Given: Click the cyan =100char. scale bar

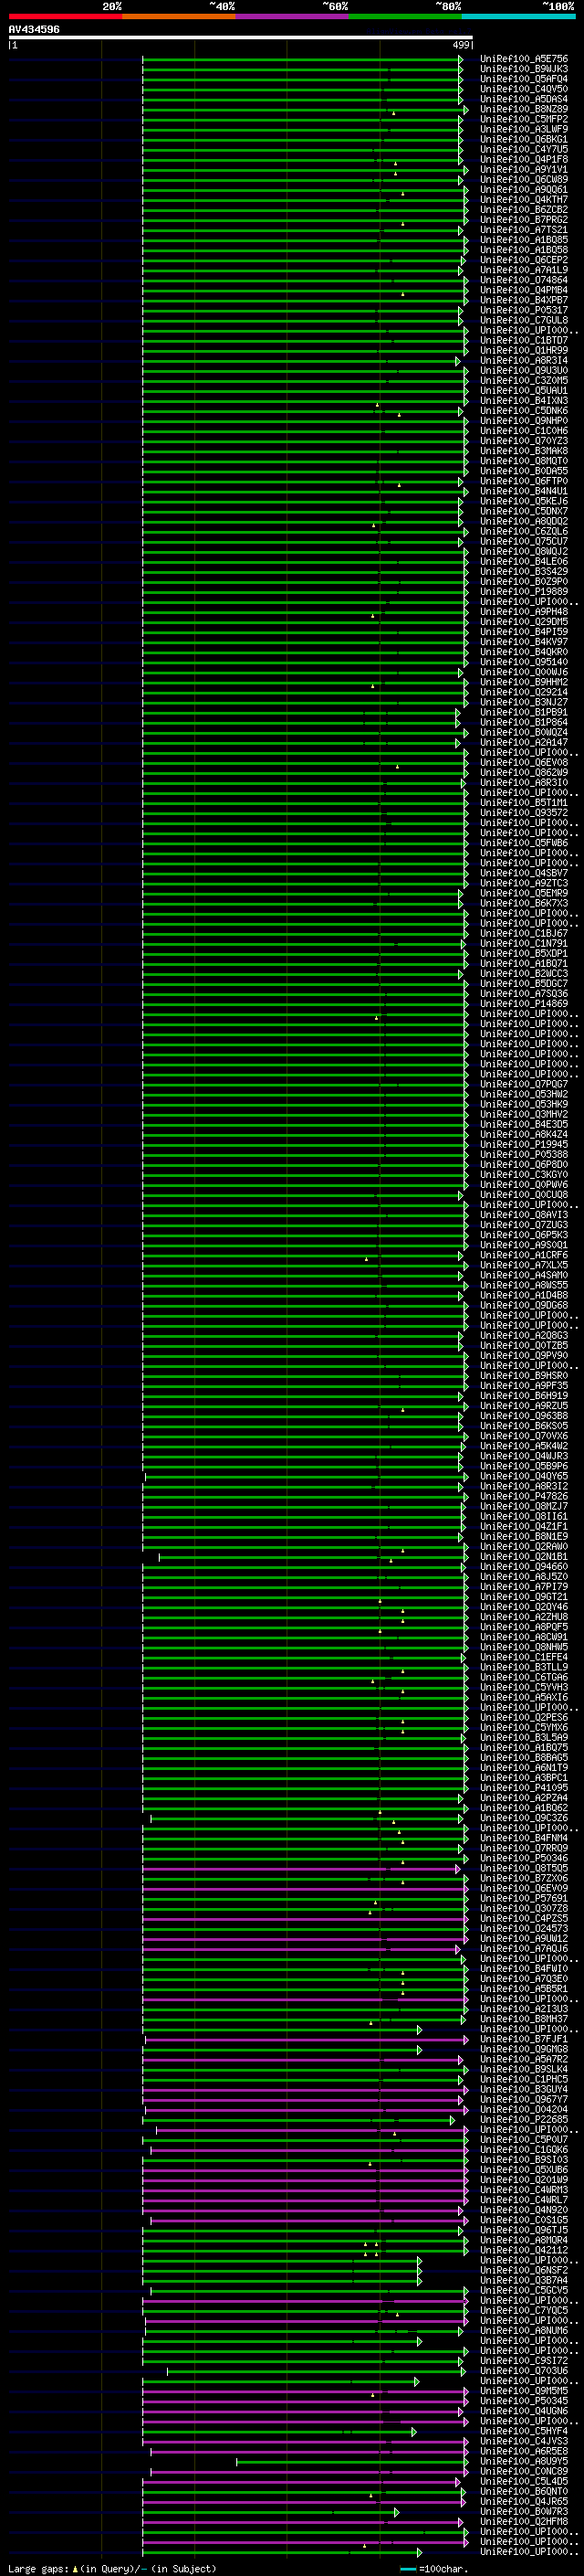Looking at the screenshot, I should [x=407, y=2569].
